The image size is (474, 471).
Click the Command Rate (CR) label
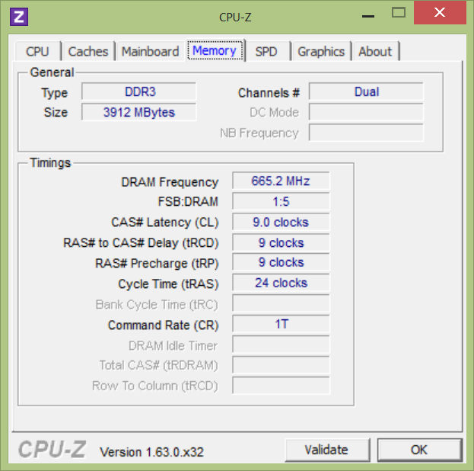tap(164, 325)
